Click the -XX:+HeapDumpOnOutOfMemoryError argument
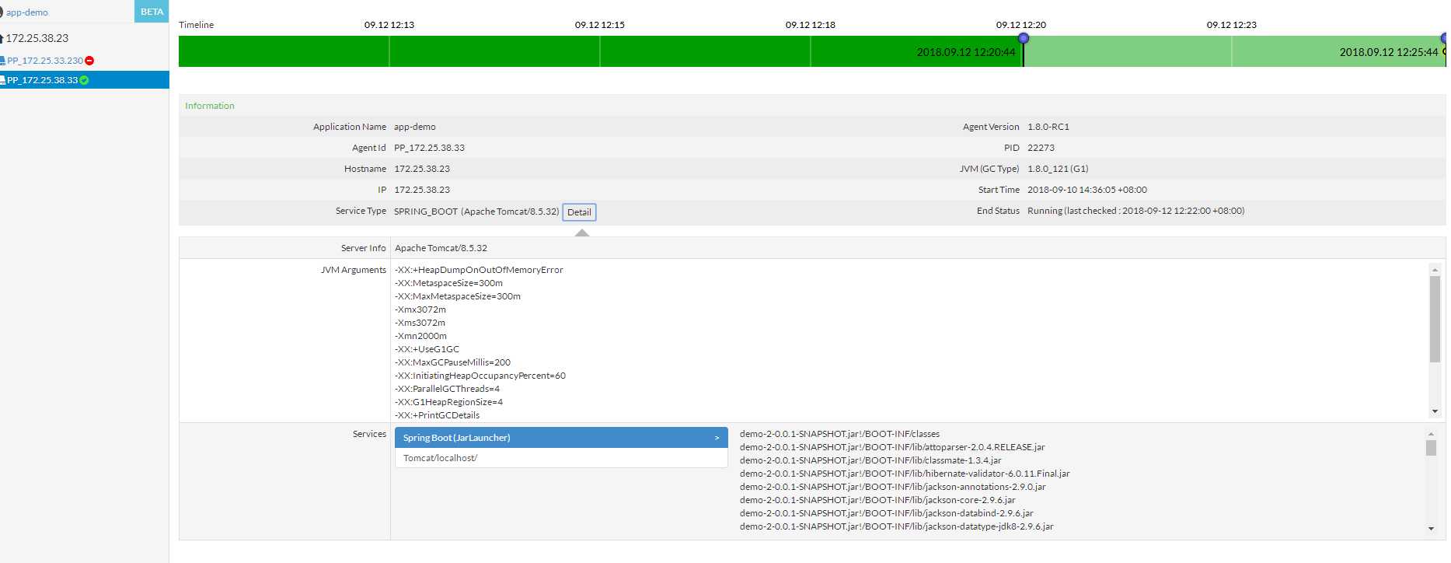1451x563 pixels. [479, 270]
